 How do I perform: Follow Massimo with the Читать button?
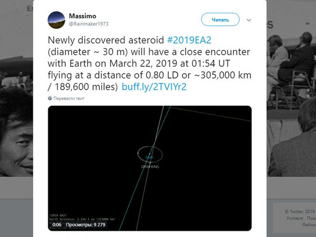[220, 20]
